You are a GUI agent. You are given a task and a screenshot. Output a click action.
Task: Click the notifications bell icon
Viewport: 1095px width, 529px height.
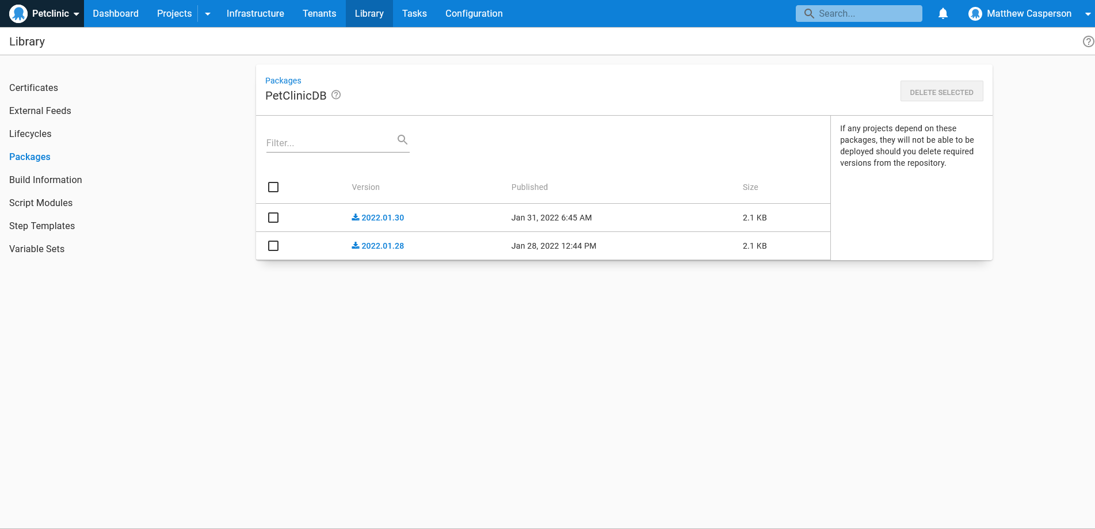click(943, 13)
